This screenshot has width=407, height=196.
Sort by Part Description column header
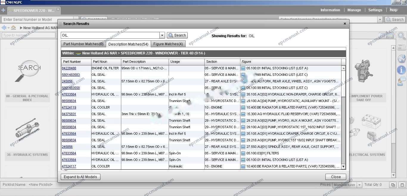click(x=145, y=62)
